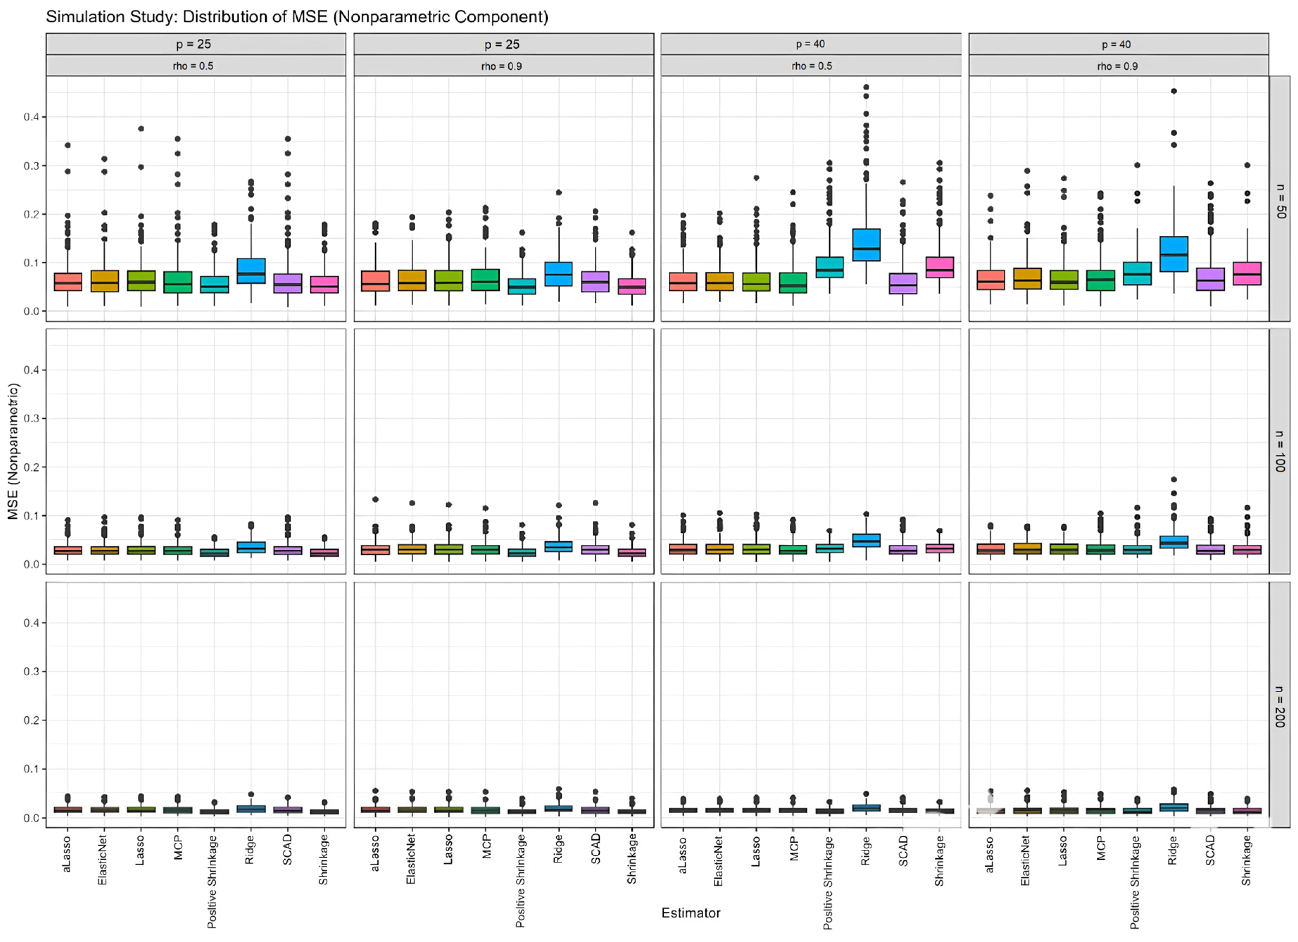Click topmost Lasso outlier in top-left panel
Viewport: 1298px width, 942px height.
[141, 128]
